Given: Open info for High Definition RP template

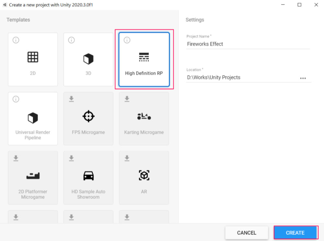Looking at the screenshot, I should coord(127,40).
